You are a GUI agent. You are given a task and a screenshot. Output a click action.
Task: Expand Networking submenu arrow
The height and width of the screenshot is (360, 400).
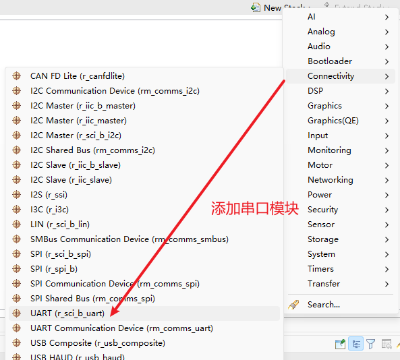coord(387,180)
